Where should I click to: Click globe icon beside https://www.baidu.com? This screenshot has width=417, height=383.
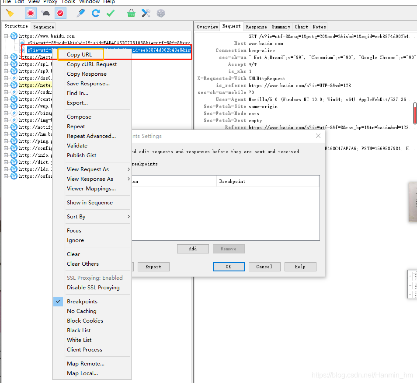pyautogui.click(x=14, y=36)
